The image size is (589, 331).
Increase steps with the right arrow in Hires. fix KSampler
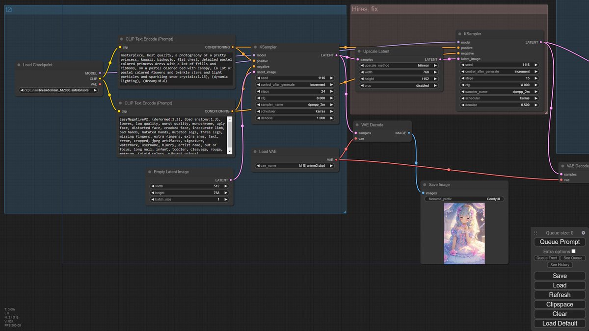536,78
